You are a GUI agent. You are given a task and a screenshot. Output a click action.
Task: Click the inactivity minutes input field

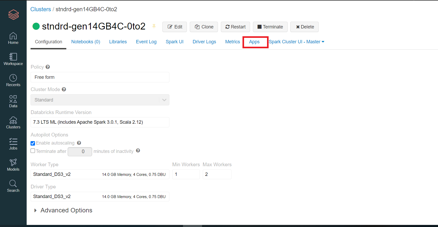[x=80, y=152]
